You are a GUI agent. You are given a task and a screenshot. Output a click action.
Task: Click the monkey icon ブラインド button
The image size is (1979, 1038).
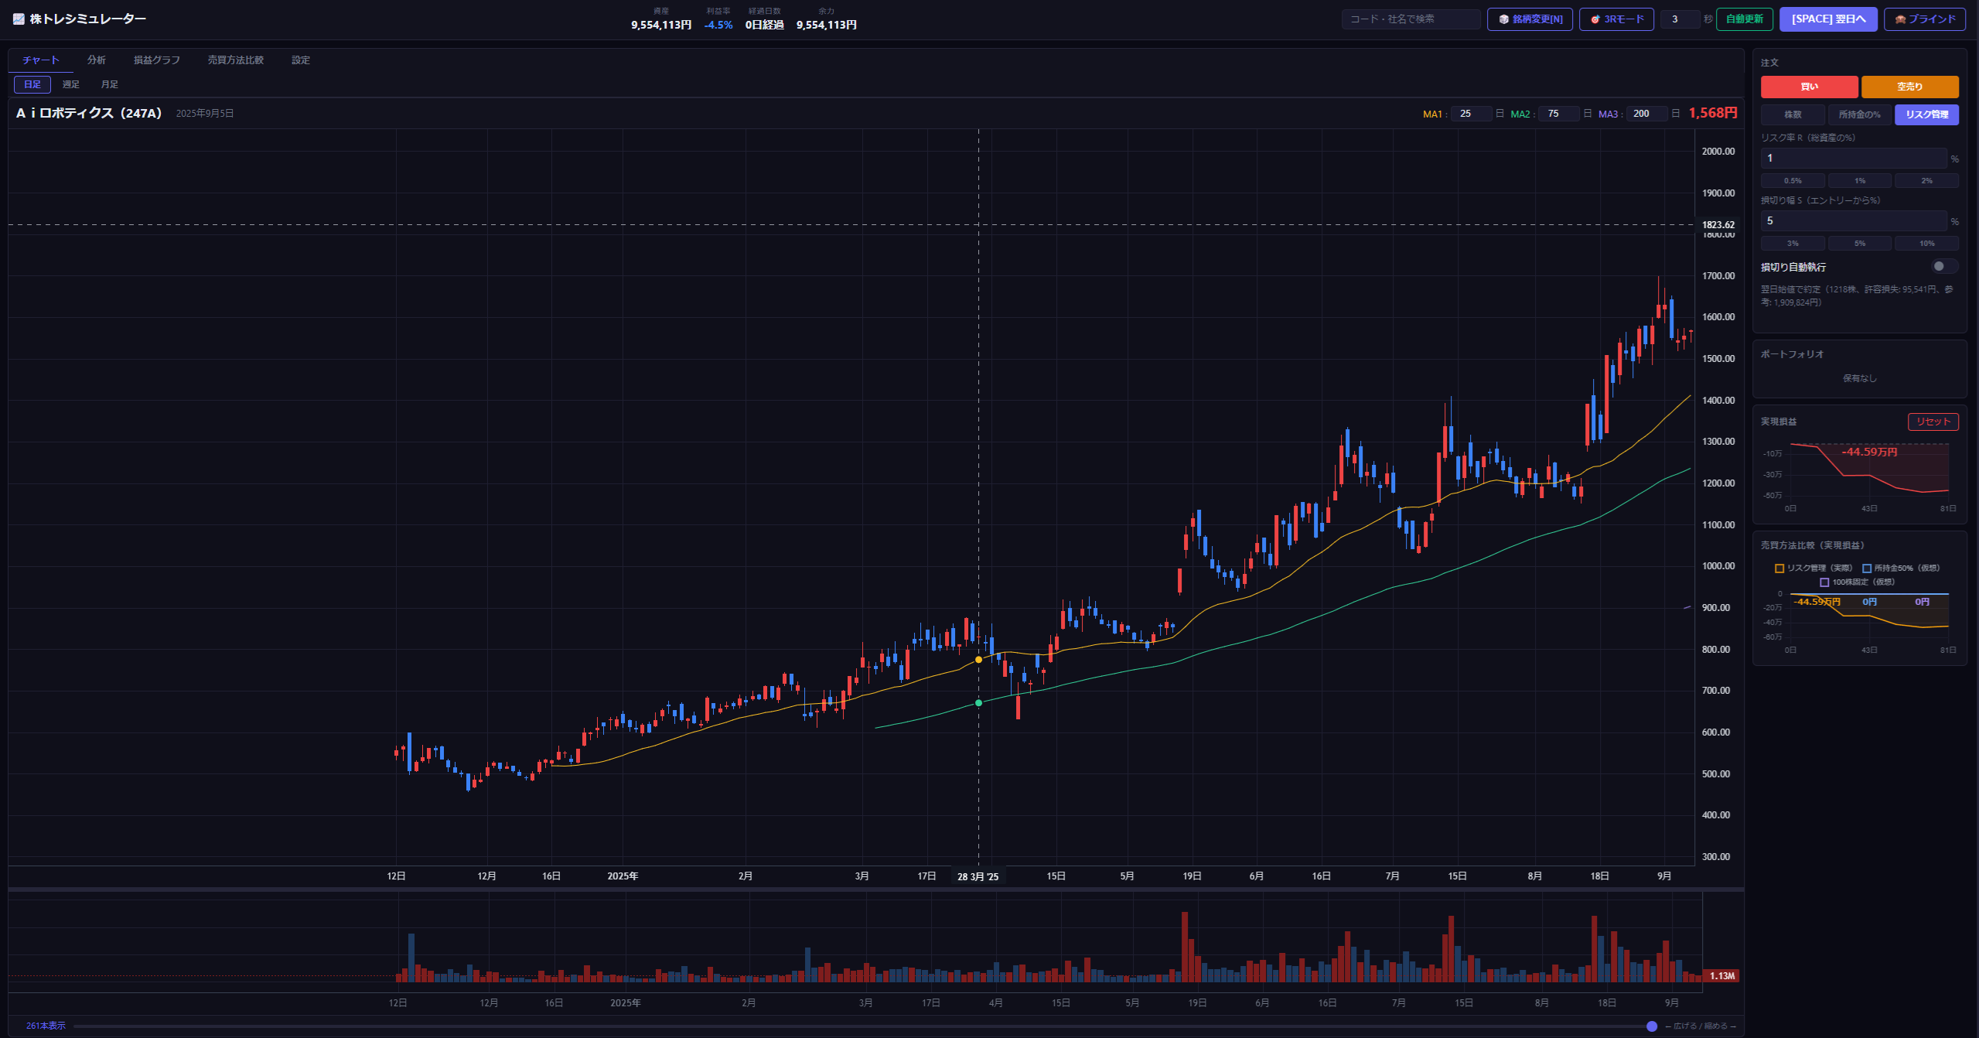1924,19
